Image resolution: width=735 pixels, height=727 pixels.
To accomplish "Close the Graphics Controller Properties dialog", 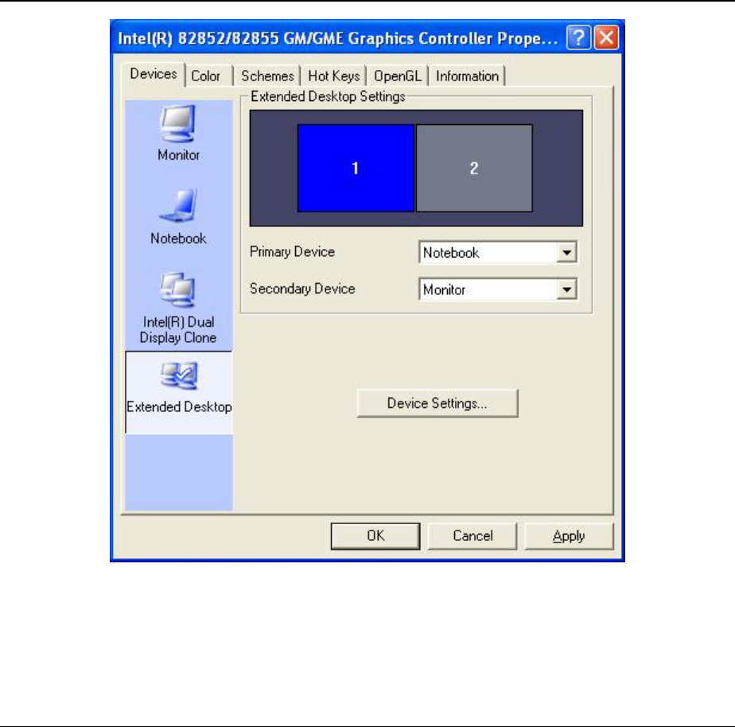I will tap(606, 37).
